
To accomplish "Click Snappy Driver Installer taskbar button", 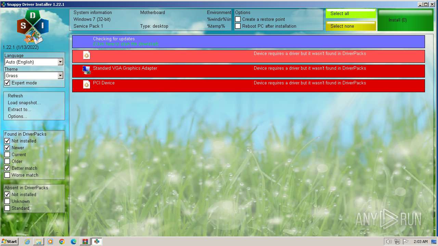I will (97, 242).
